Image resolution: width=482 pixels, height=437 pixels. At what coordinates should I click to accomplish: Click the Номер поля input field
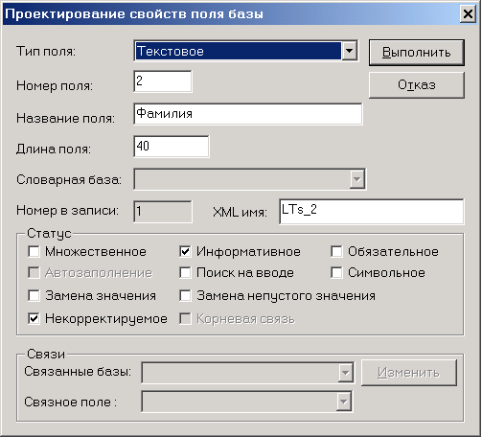point(163,81)
